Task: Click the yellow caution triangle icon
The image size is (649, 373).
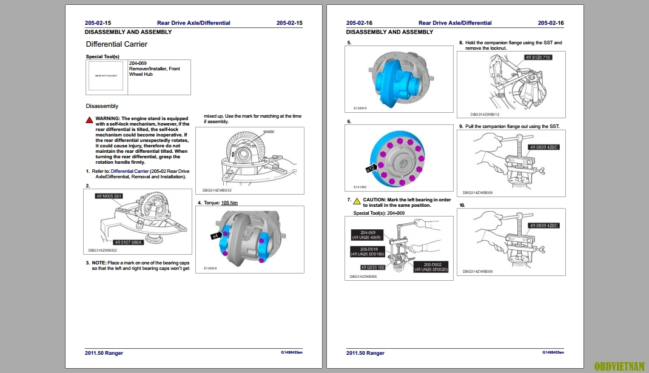Action: pyautogui.click(x=357, y=201)
